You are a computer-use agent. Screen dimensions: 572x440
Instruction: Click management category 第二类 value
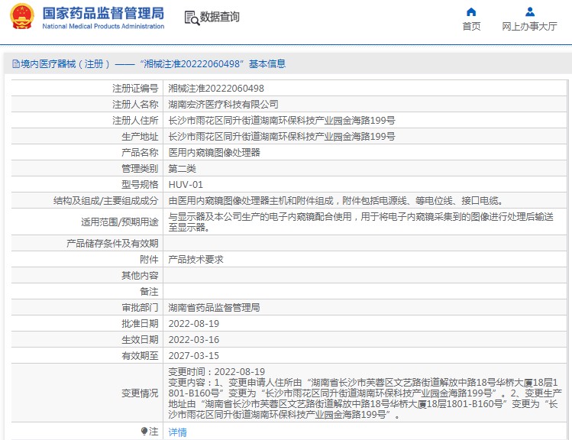pos(182,169)
